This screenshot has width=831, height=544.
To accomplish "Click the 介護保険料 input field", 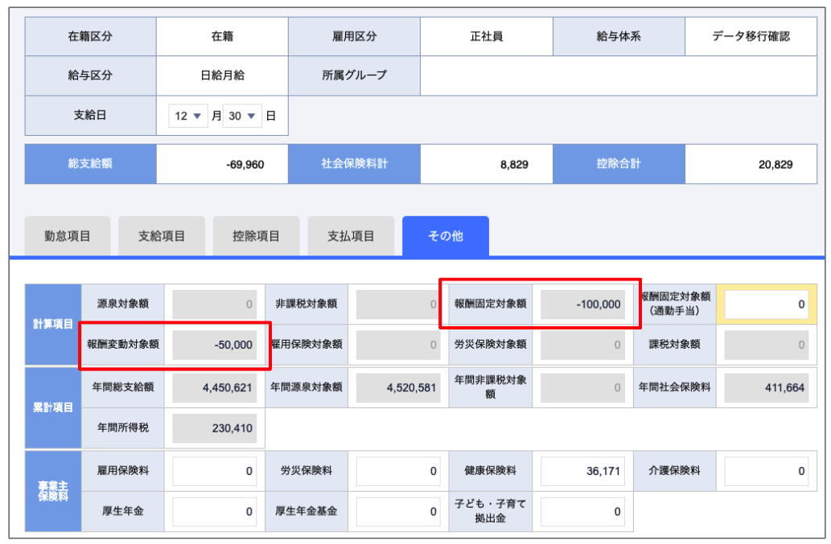I will 767,471.
